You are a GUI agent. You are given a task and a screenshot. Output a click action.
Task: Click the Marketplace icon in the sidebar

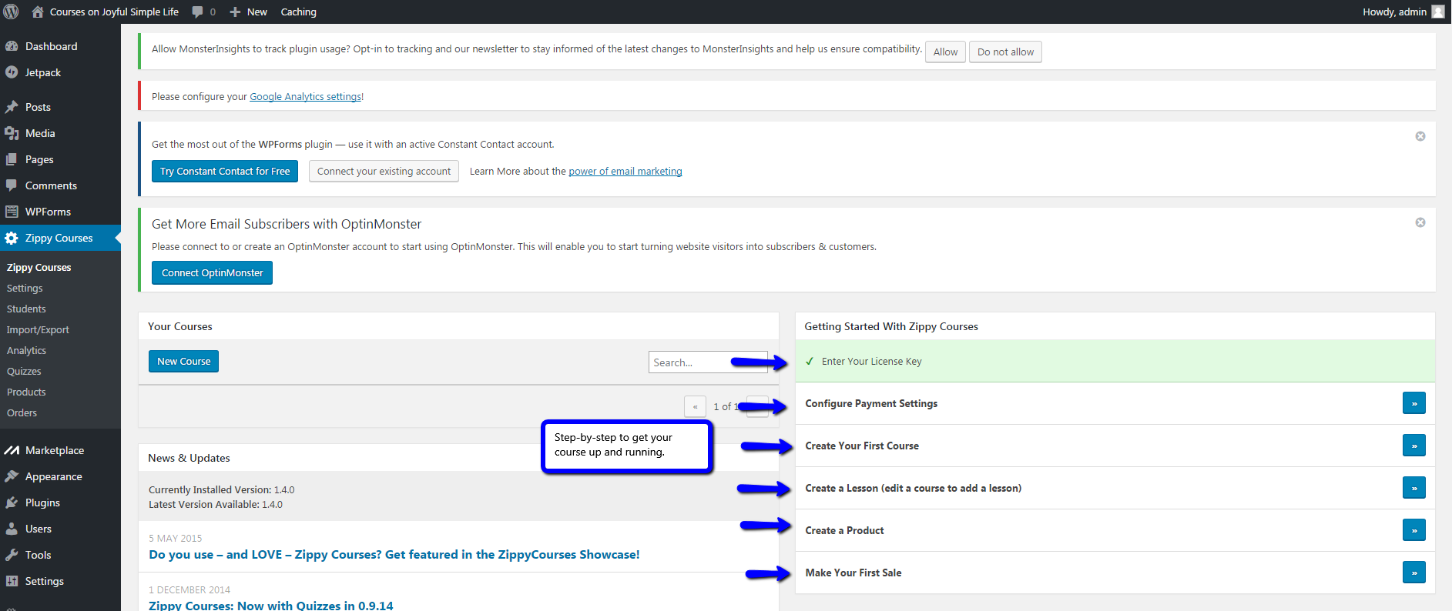click(x=12, y=450)
